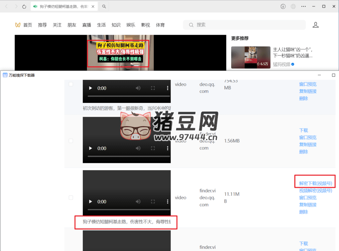
Task: Open more options on the 1.56MB video
Action: 168,148
